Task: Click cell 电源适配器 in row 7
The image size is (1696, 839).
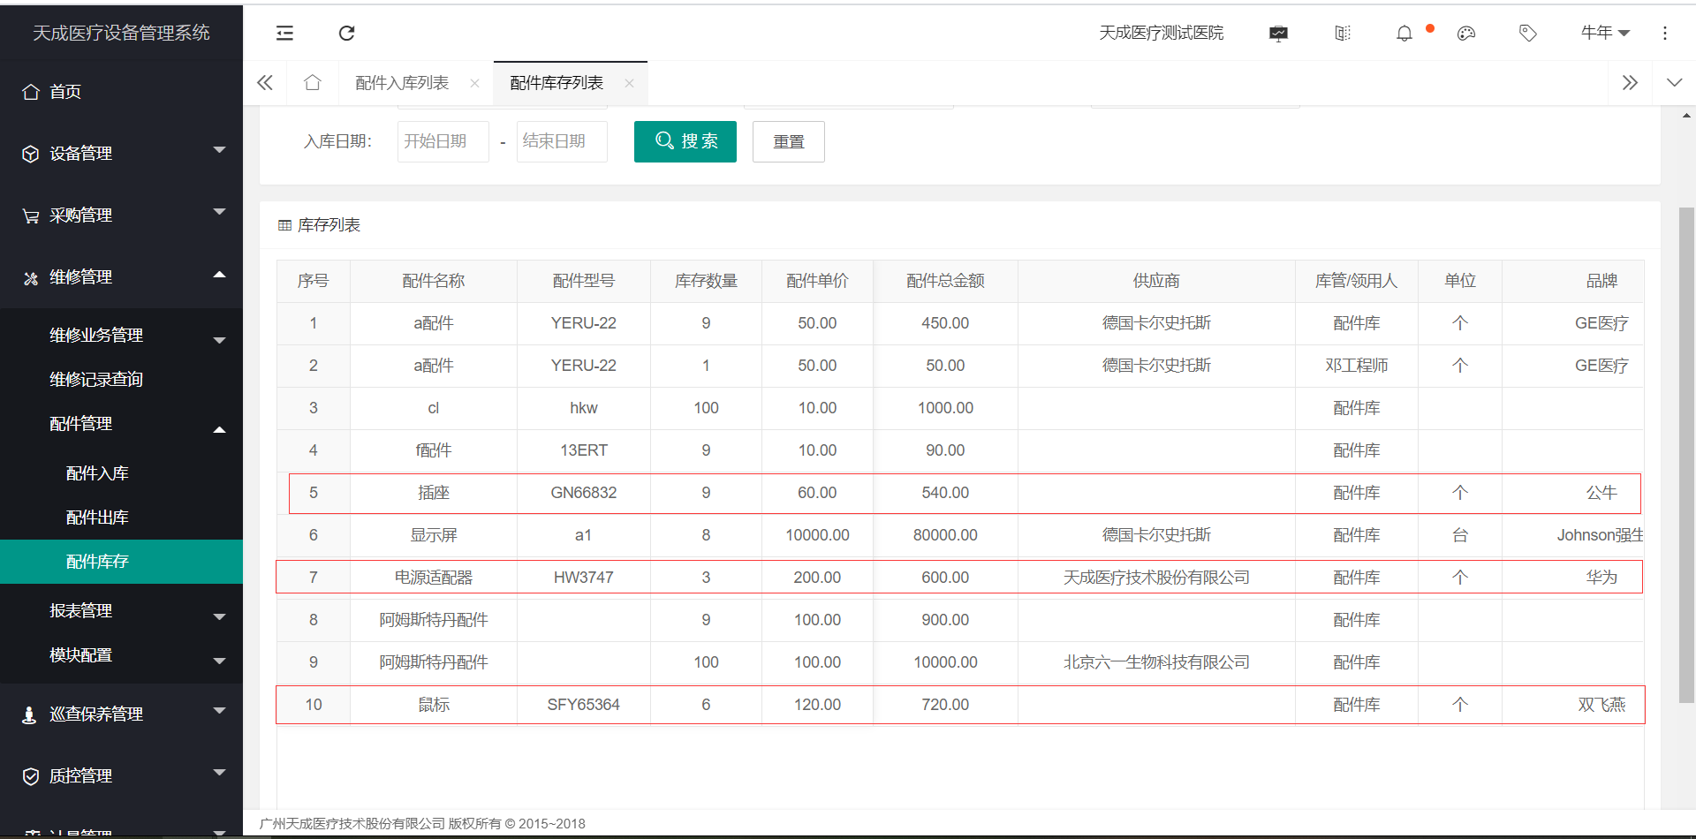Action: [x=434, y=578]
